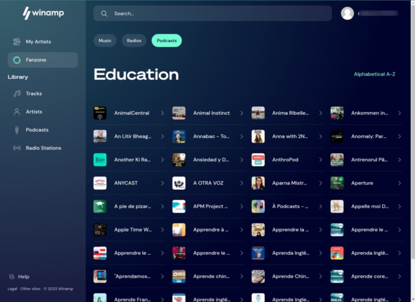Click the search magnifier icon
The image size is (415, 302).
[104, 13]
